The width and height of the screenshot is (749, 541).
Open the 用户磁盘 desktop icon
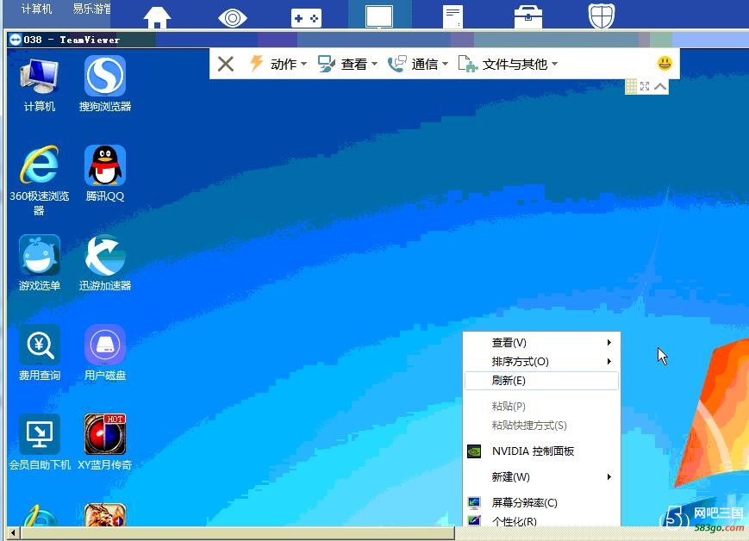(x=105, y=353)
